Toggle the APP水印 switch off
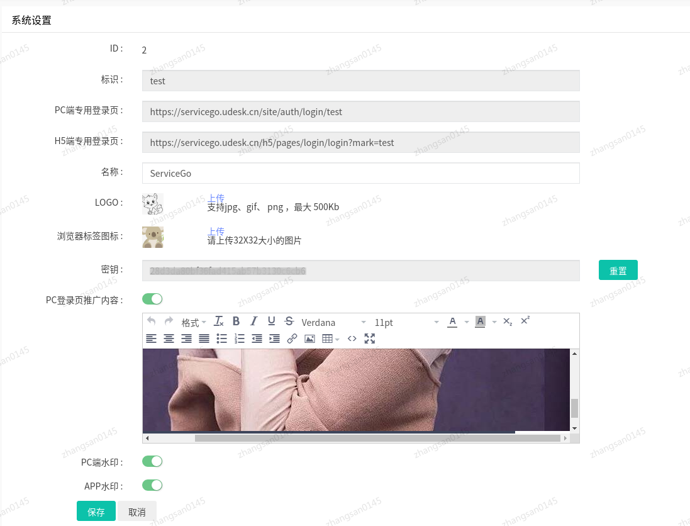Viewport: 690px width, 526px height. click(152, 485)
